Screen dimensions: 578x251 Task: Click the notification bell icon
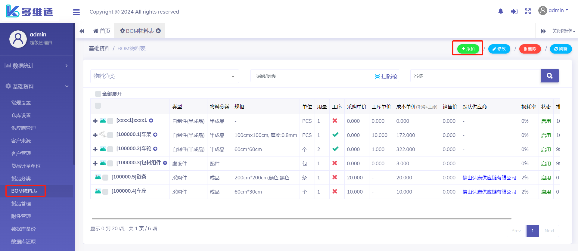[501, 11]
